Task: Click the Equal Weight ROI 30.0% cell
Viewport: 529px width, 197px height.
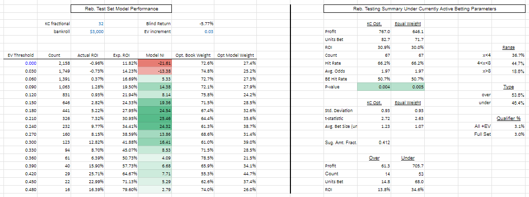Action: coord(408,47)
